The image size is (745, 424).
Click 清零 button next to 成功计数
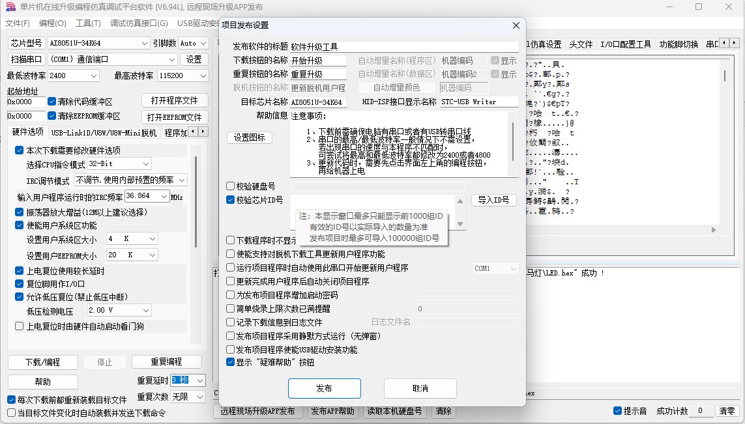tap(727, 411)
